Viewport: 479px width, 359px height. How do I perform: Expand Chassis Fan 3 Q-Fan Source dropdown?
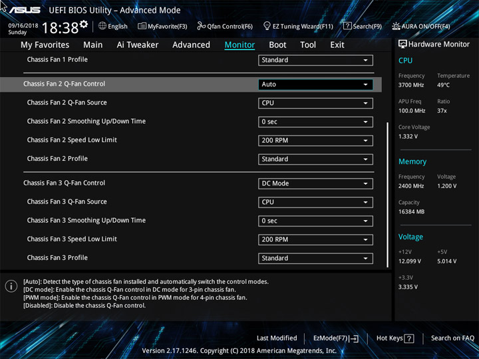pyautogui.click(x=315, y=202)
